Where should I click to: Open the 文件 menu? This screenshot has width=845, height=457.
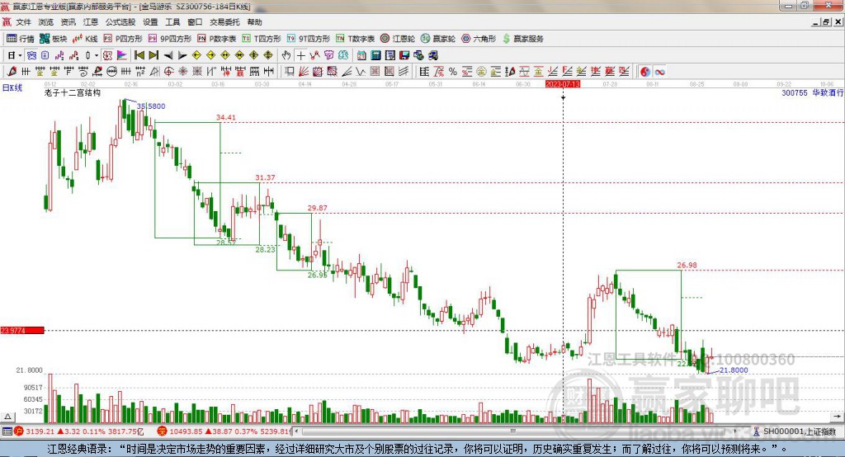point(23,22)
